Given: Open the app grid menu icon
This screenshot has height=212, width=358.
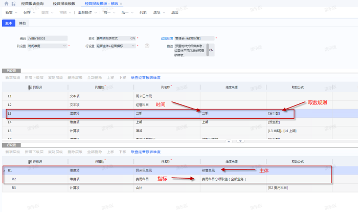Looking at the screenshot, I should tap(13, 3).
